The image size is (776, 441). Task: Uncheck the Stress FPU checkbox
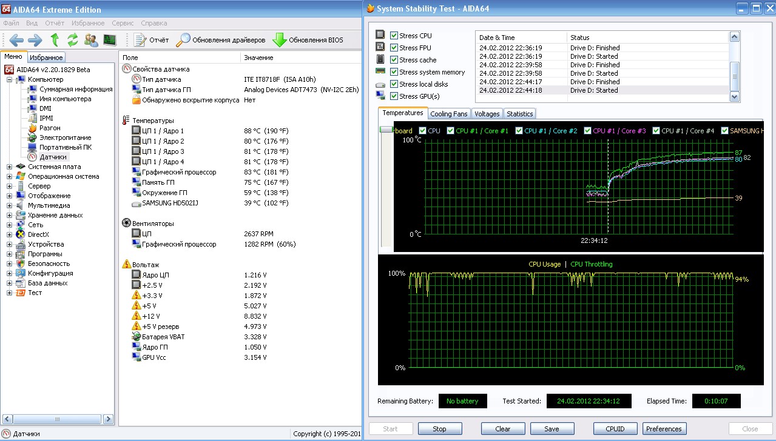[x=394, y=48]
